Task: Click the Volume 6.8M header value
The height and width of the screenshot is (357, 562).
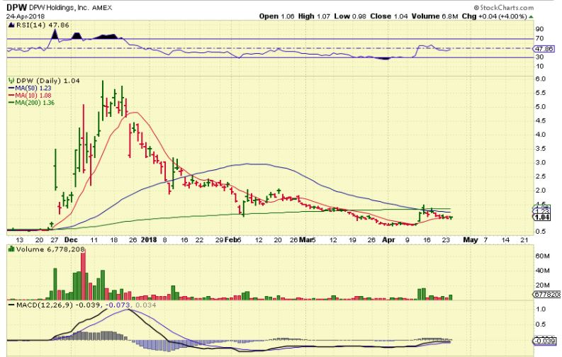Action: (434, 16)
